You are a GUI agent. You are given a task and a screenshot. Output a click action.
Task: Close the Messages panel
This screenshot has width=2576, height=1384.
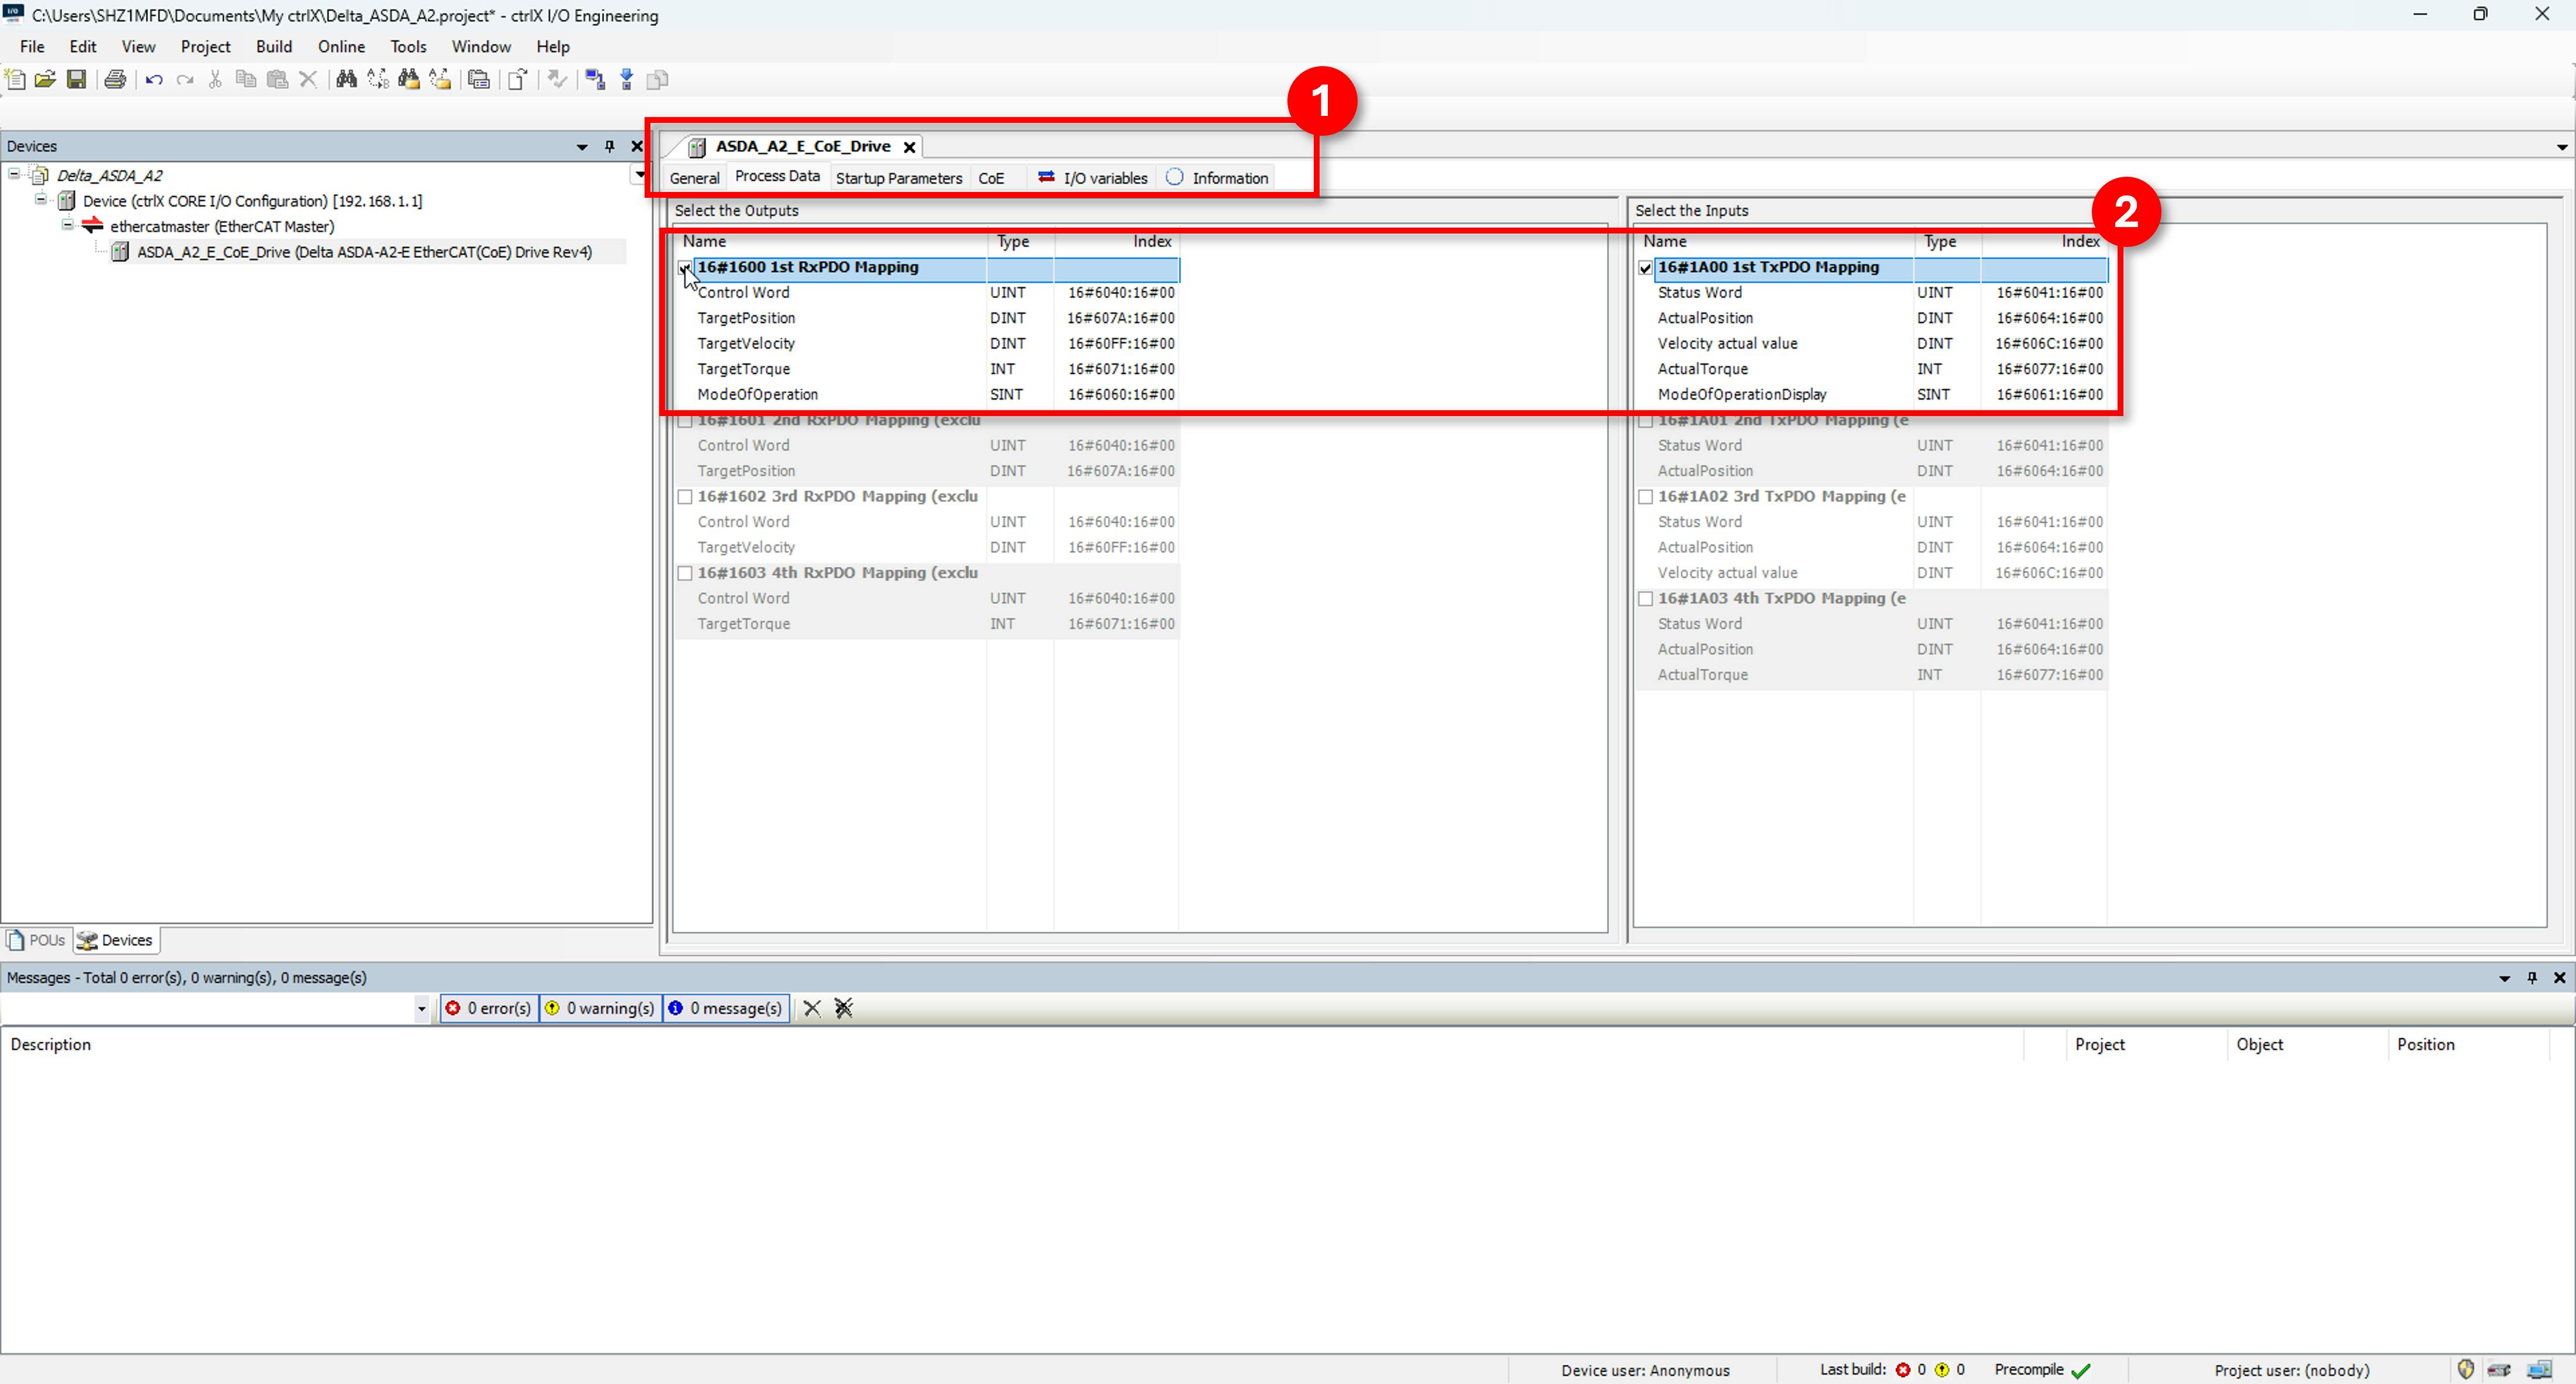coord(2559,977)
